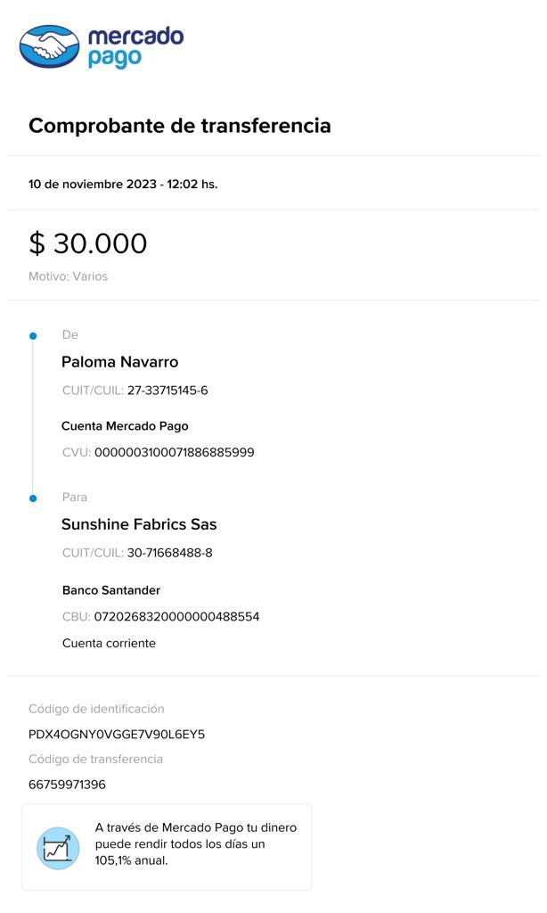Click recipient name Sunshine Fabrics Sas
The width and height of the screenshot is (547, 913).
click(139, 524)
